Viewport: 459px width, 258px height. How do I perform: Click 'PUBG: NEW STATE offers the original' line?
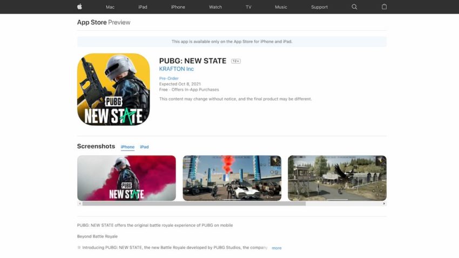pos(155,225)
